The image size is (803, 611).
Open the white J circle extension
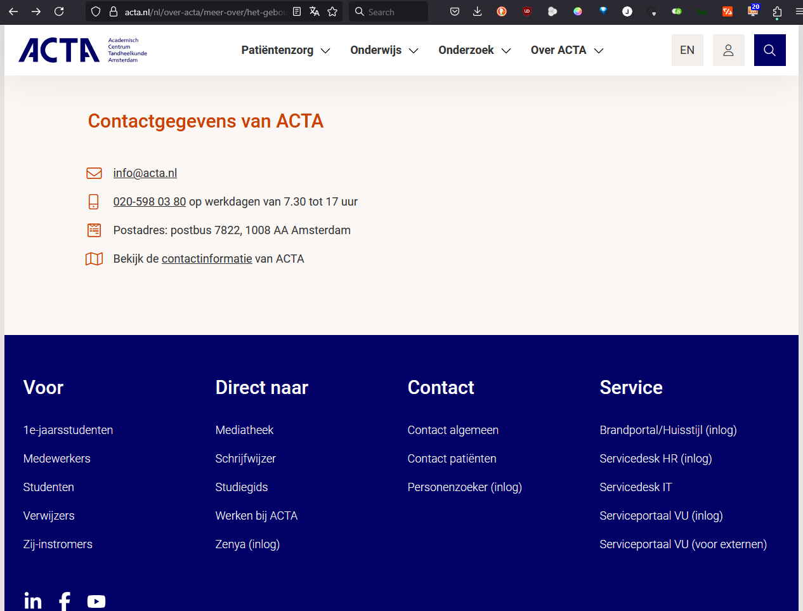[x=627, y=11]
